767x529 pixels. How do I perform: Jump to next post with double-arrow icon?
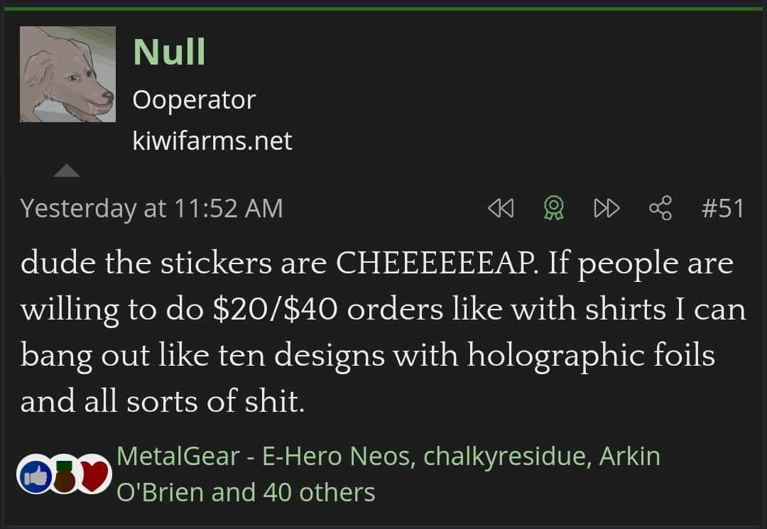click(x=606, y=209)
